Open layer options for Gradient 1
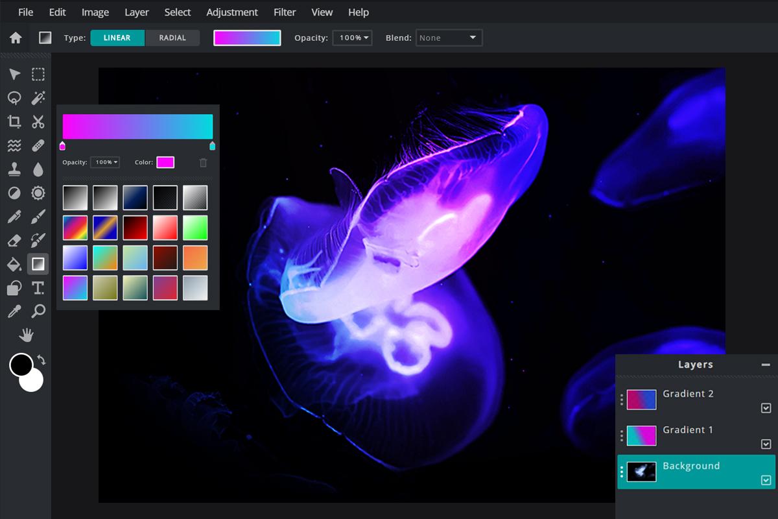The image size is (778, 519). pos(620,437)
